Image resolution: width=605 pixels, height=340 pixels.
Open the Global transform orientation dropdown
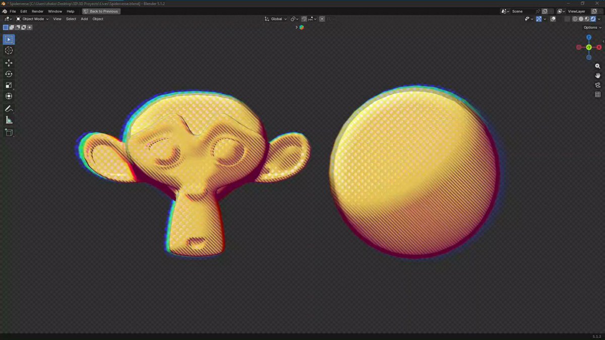click(276, 19)
